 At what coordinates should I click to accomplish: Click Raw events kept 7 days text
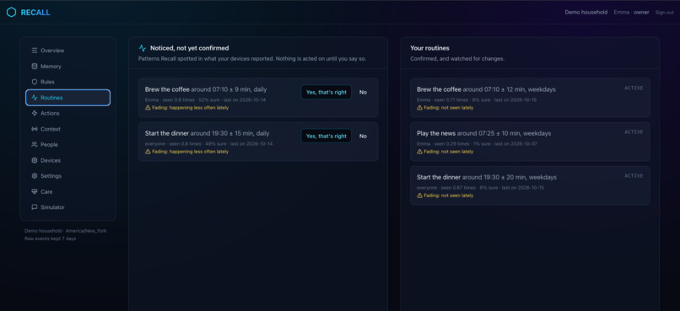click(x=51, y=239)
